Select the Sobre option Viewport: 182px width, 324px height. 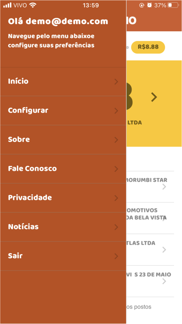coord(19,139)
